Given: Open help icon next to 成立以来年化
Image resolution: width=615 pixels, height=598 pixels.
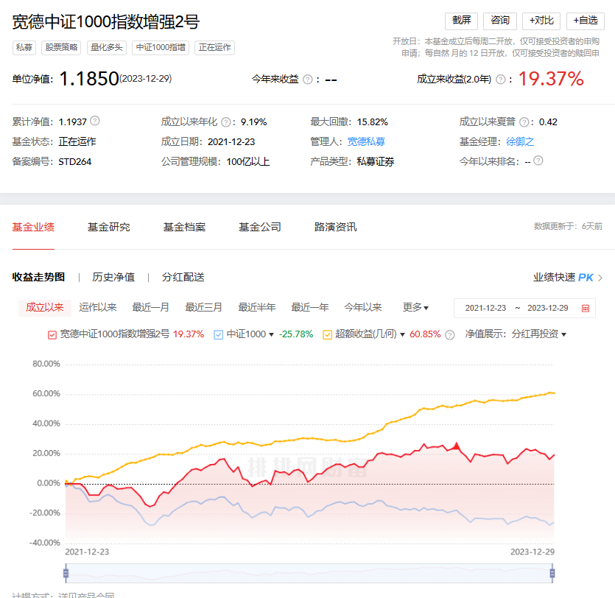Looking at the screenshot, I should [x=225, y=122].
